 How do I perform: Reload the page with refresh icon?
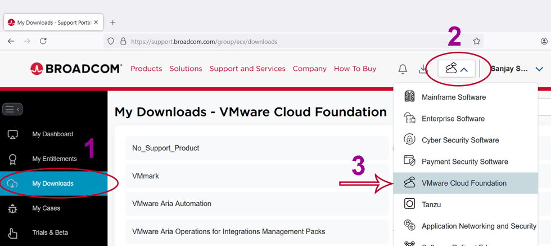click(x=43, y=41)
